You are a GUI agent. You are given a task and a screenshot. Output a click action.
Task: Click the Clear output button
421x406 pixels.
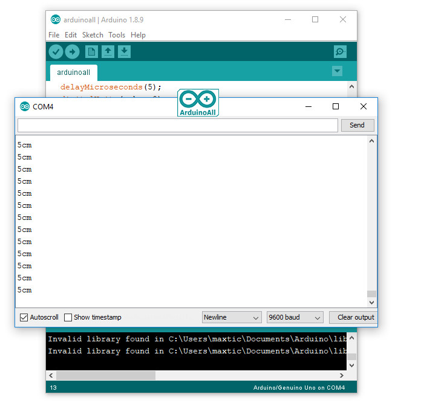click(x=353, y=318)
